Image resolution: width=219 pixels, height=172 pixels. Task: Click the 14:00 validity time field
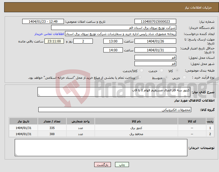pyautogui.click(x=113, y=50)
